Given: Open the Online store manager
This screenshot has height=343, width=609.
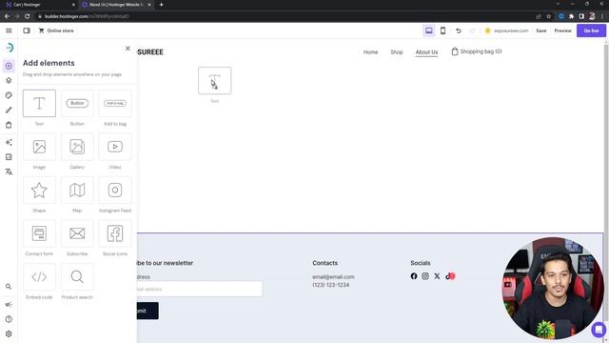Looking at the screenshot, I should tap(56, 30).
